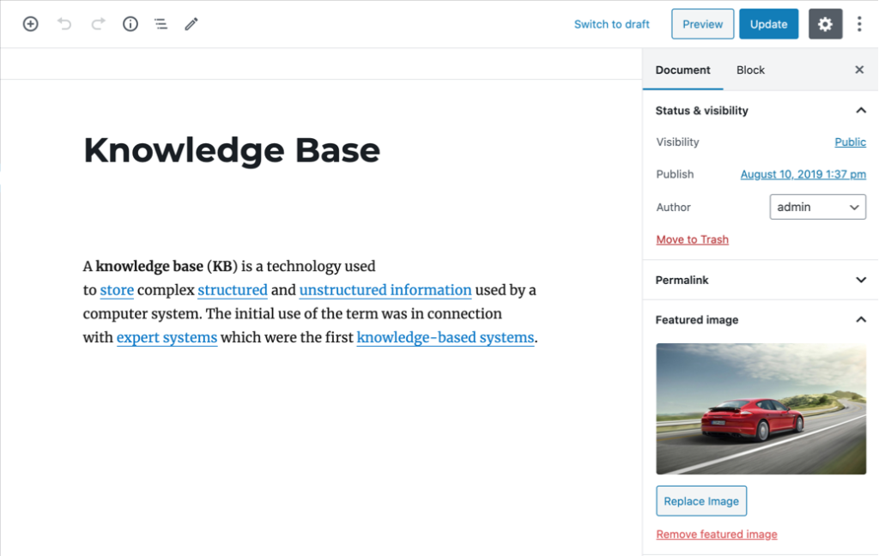Click the Add block plus icon

(x=30, y=24)
